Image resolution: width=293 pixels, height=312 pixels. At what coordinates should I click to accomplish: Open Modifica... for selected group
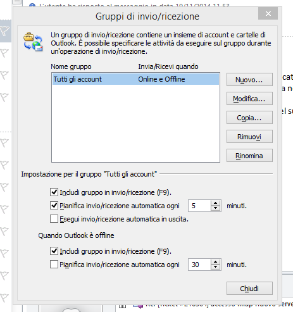coord(249,99)
